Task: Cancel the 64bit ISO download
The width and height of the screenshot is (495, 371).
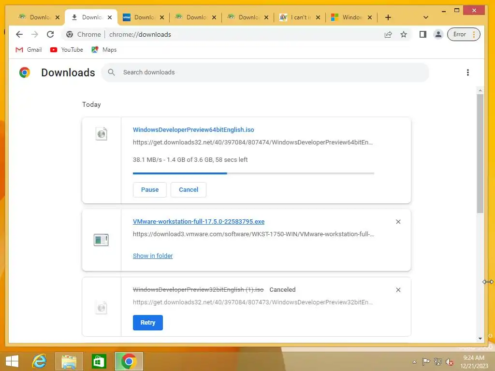Action: click(189, 189)
